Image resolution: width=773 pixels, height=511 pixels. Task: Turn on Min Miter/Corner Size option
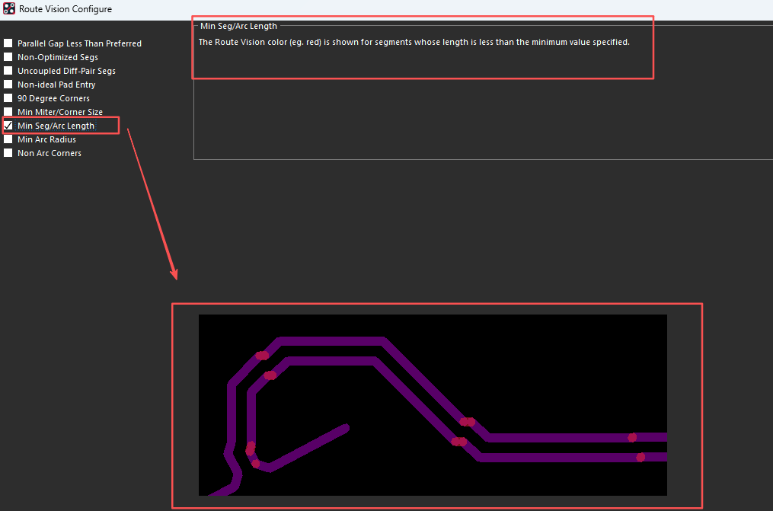pos(8,112)
